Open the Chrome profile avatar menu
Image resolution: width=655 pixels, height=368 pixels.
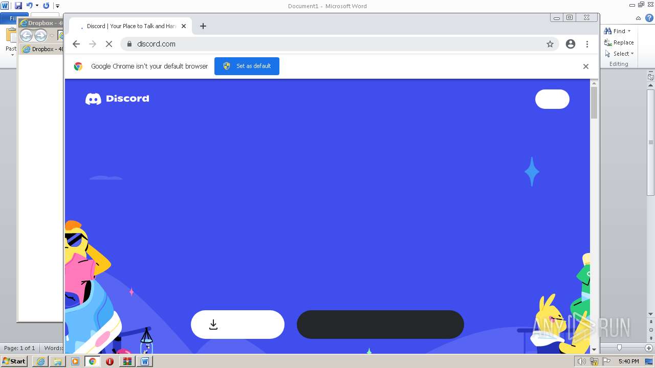[x=571, y=44]
